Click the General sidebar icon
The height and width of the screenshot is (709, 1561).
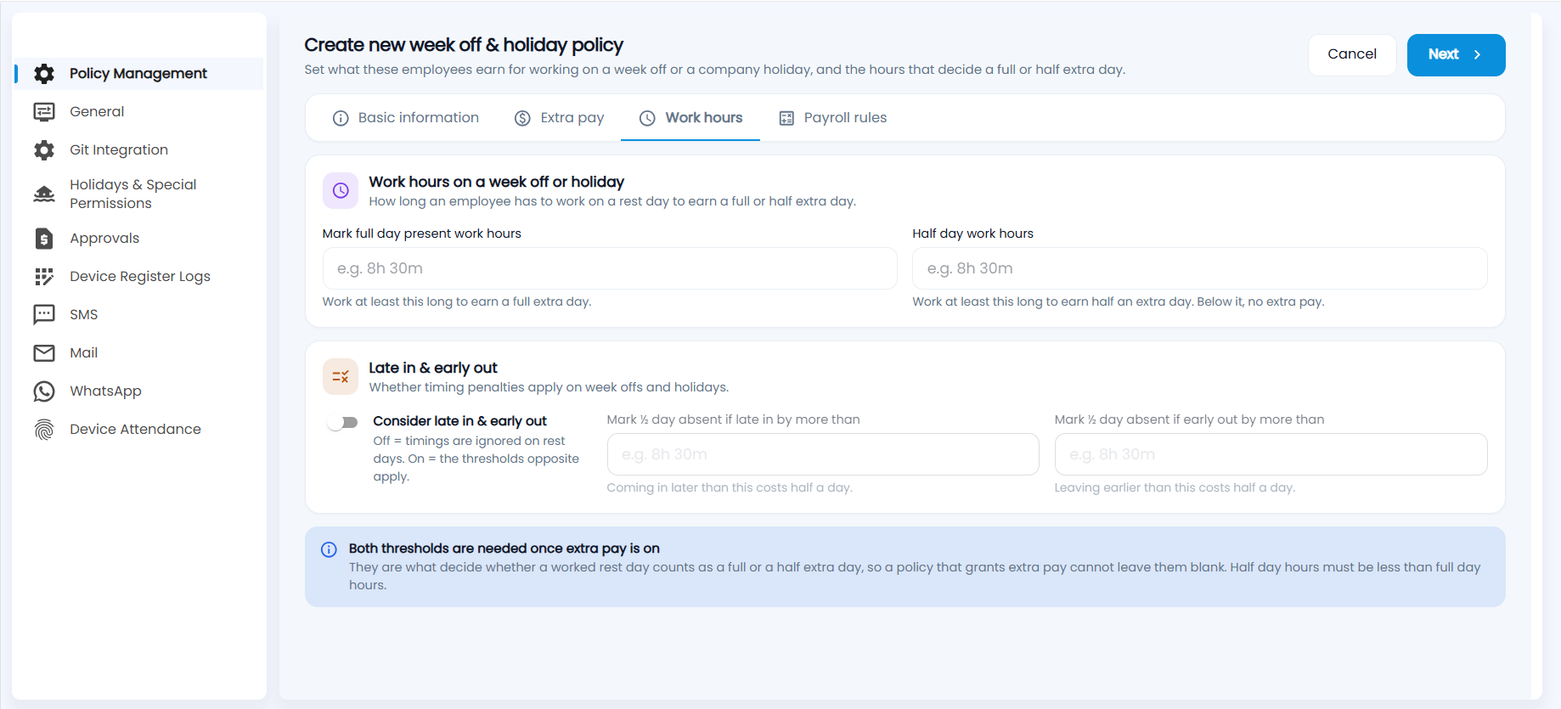coord(44,112)
